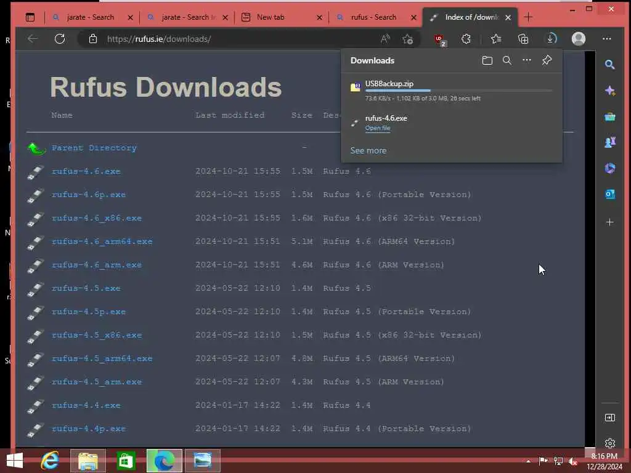Open a new browser tab
This screenshot has height=473, width=631.
tap(528, 17)
